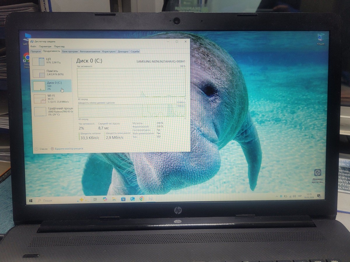The width and height of the screenshot is (350, 262).
Task: Open the Перегляд menu
Action: (59, 47)
